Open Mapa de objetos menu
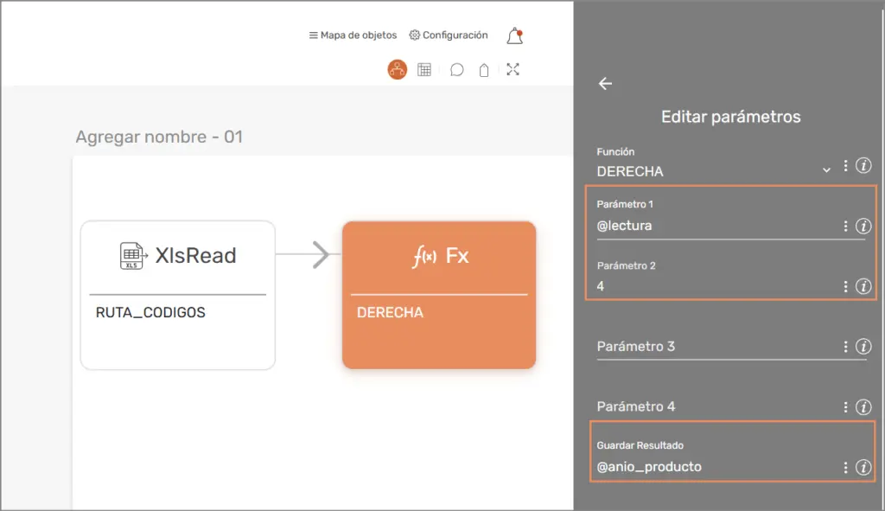 tap(353, 35)
